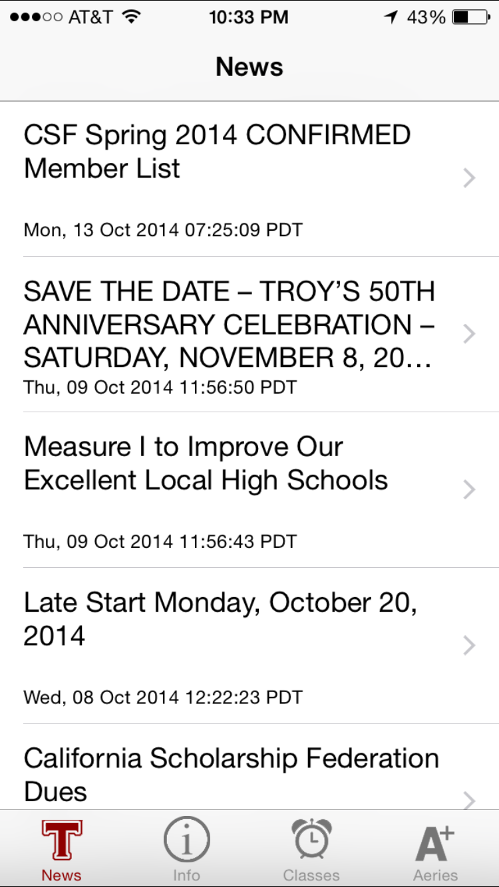
Task: Switch to the Classes tab label
Action: click(311, 875)
